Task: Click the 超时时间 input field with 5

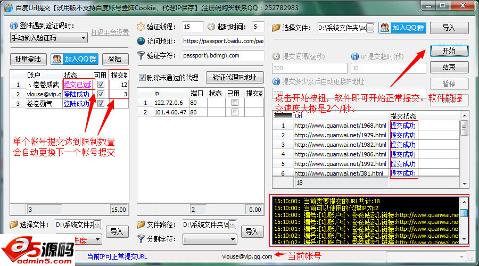Action: pyautogui.click(x=258, y=27)
